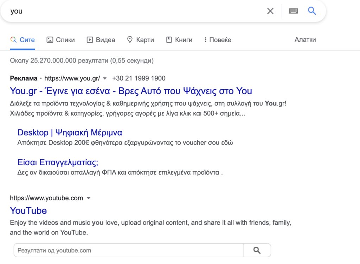The height and width of the screenshot is (264, 360).
Task: Expand the dropdown arrow beside youtube.com URL
Action: 89,198
